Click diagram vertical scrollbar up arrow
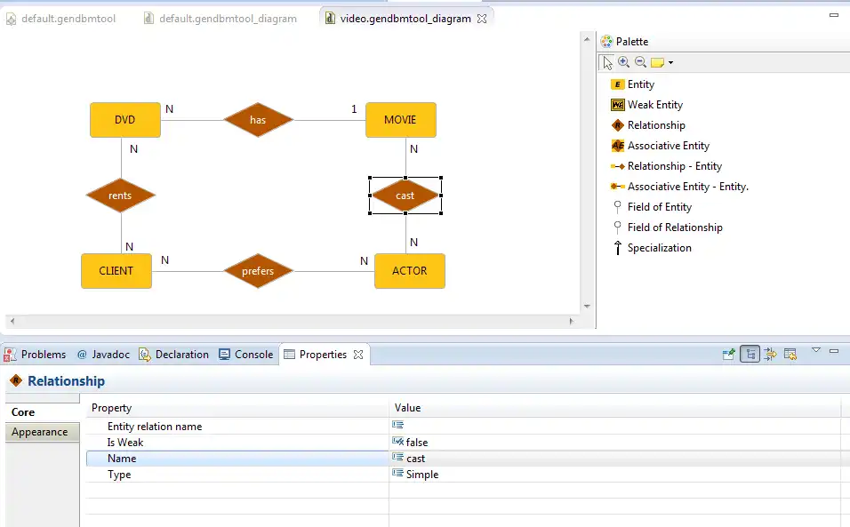The height and width of the screenshot is (527, 850). click(587, 39)
